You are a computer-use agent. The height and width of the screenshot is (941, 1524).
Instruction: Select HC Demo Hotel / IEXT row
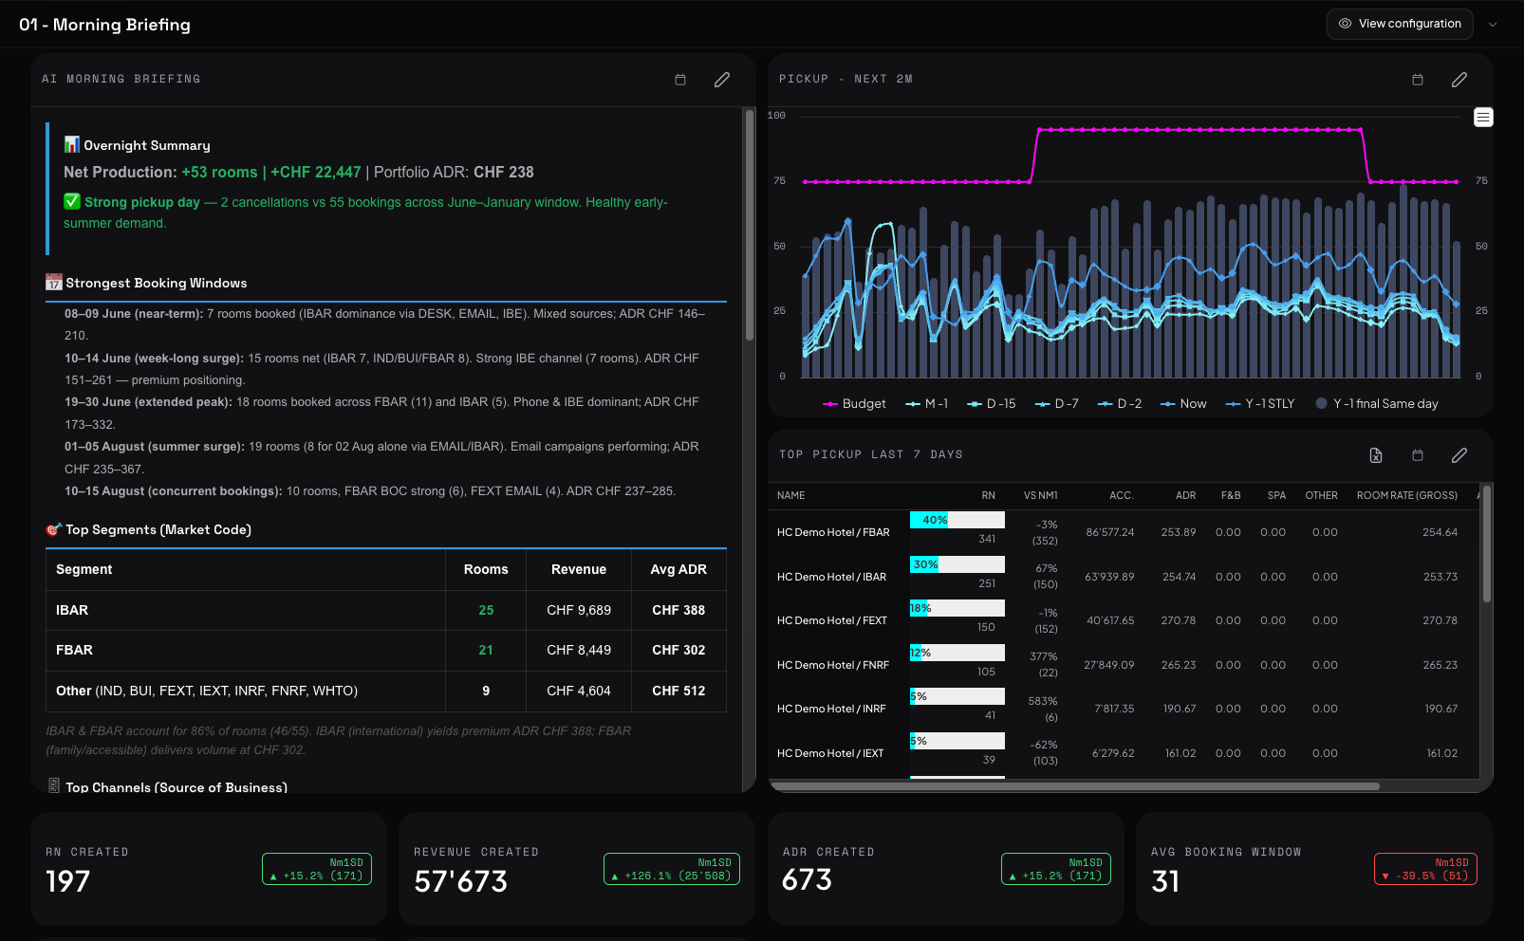(1123, 753)
